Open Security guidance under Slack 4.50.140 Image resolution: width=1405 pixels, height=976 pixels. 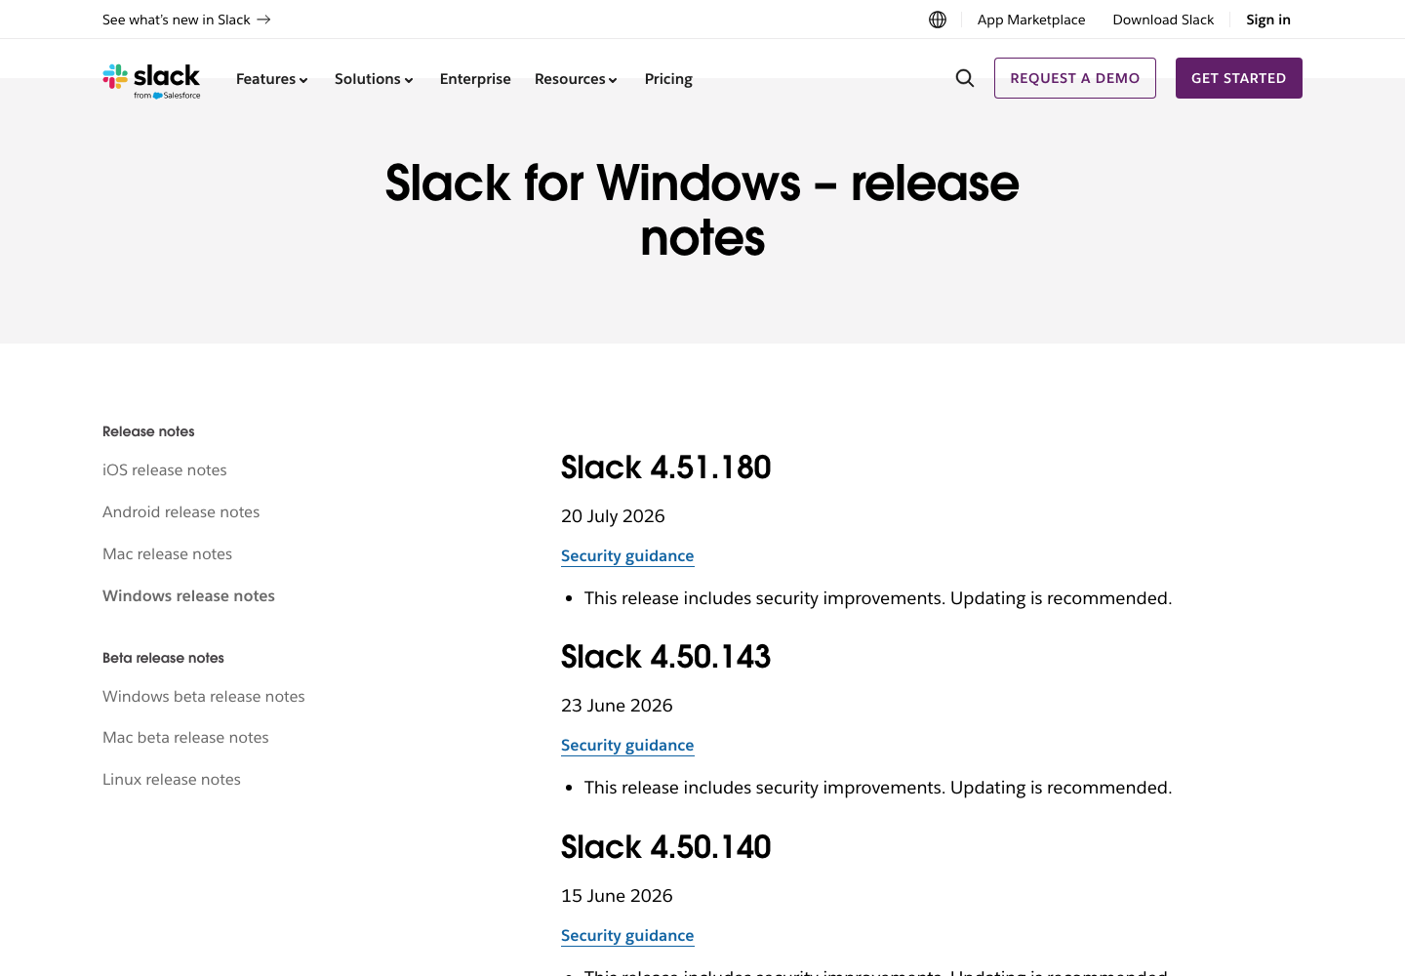[627, 936]
